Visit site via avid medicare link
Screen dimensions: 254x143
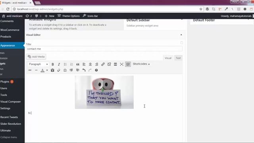pyautogui.click(x=12, y=16)
